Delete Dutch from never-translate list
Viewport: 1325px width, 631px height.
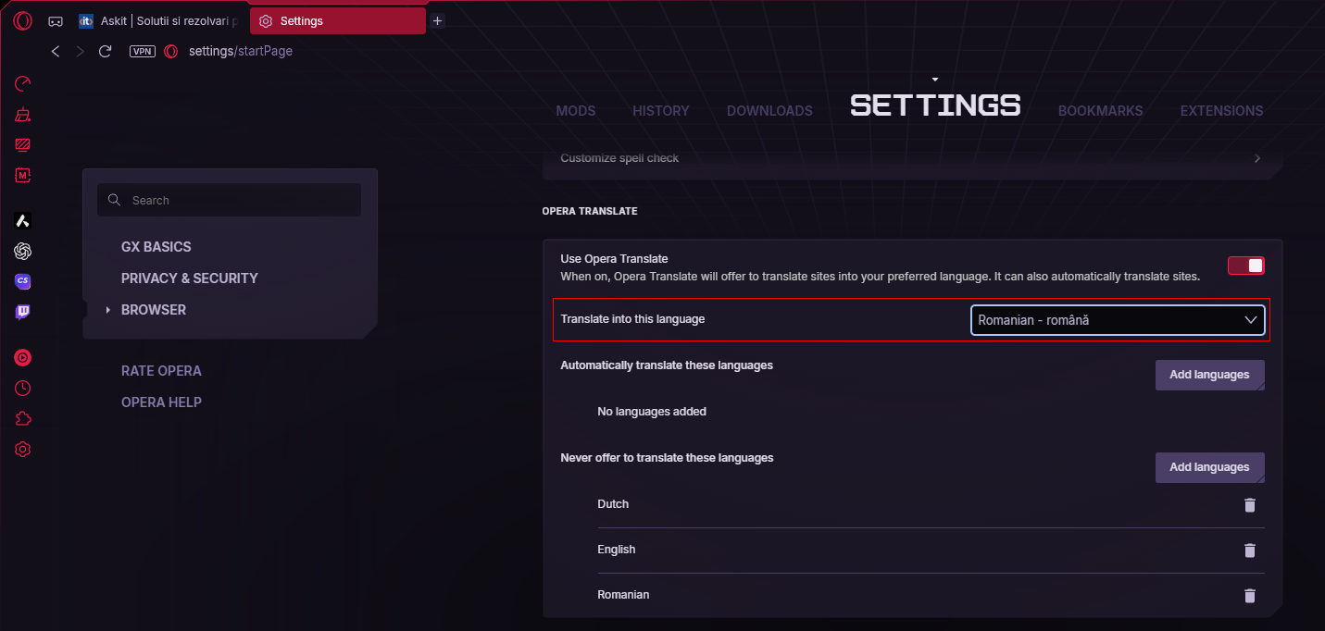pyautogui.click(x=1249, y=504)
